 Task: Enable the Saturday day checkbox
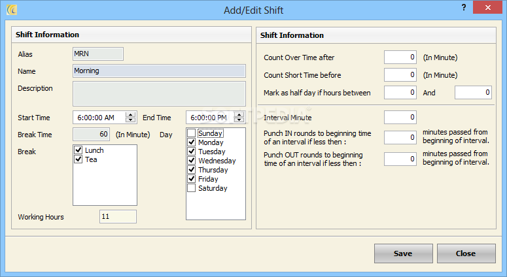pos(192,188)
